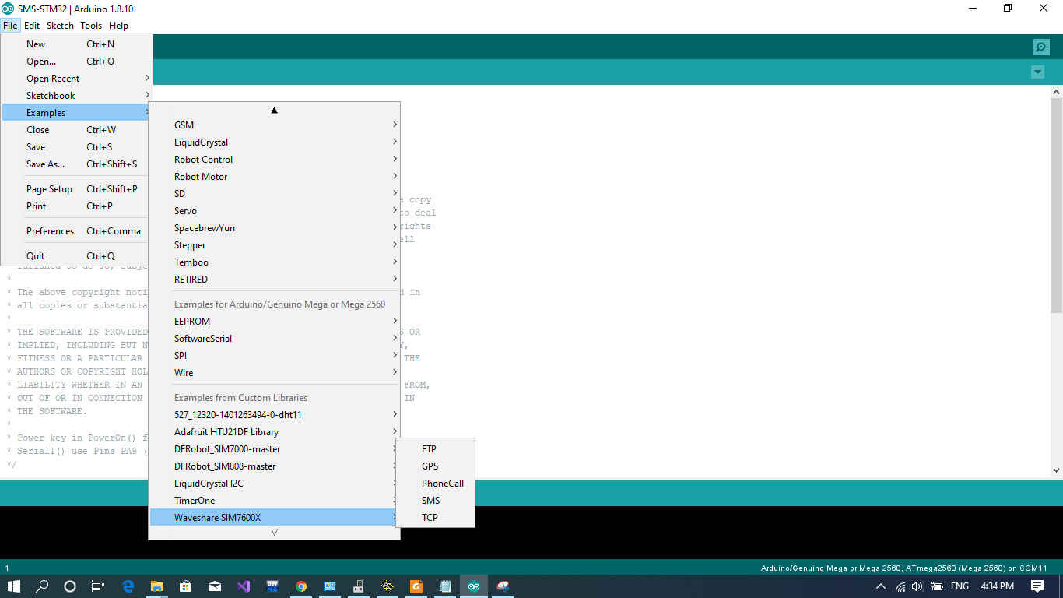Open the Windows Start menu
The width and height of the screenshot is (1063, 598).
(14, 586)
